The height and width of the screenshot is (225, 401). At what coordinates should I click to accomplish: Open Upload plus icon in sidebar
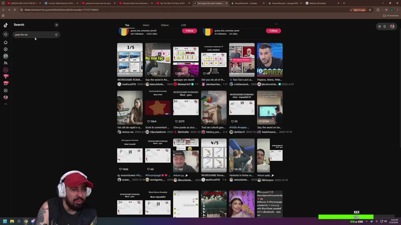click(6, 91)
